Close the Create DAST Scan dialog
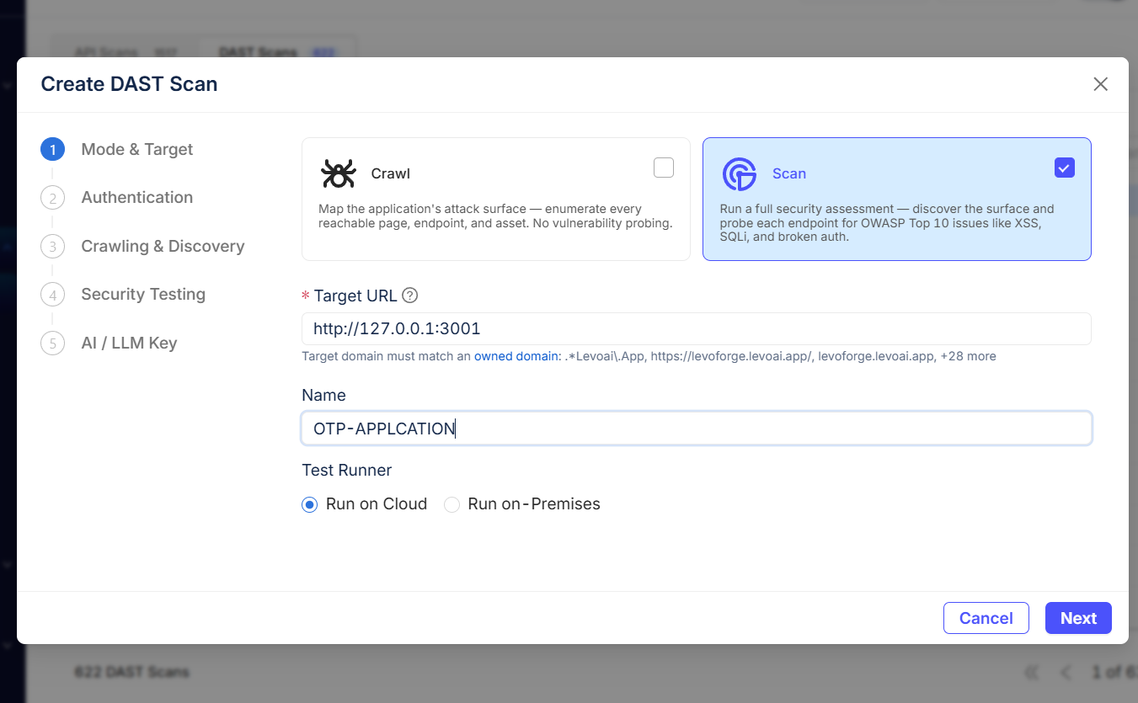 coord(1100,84)
